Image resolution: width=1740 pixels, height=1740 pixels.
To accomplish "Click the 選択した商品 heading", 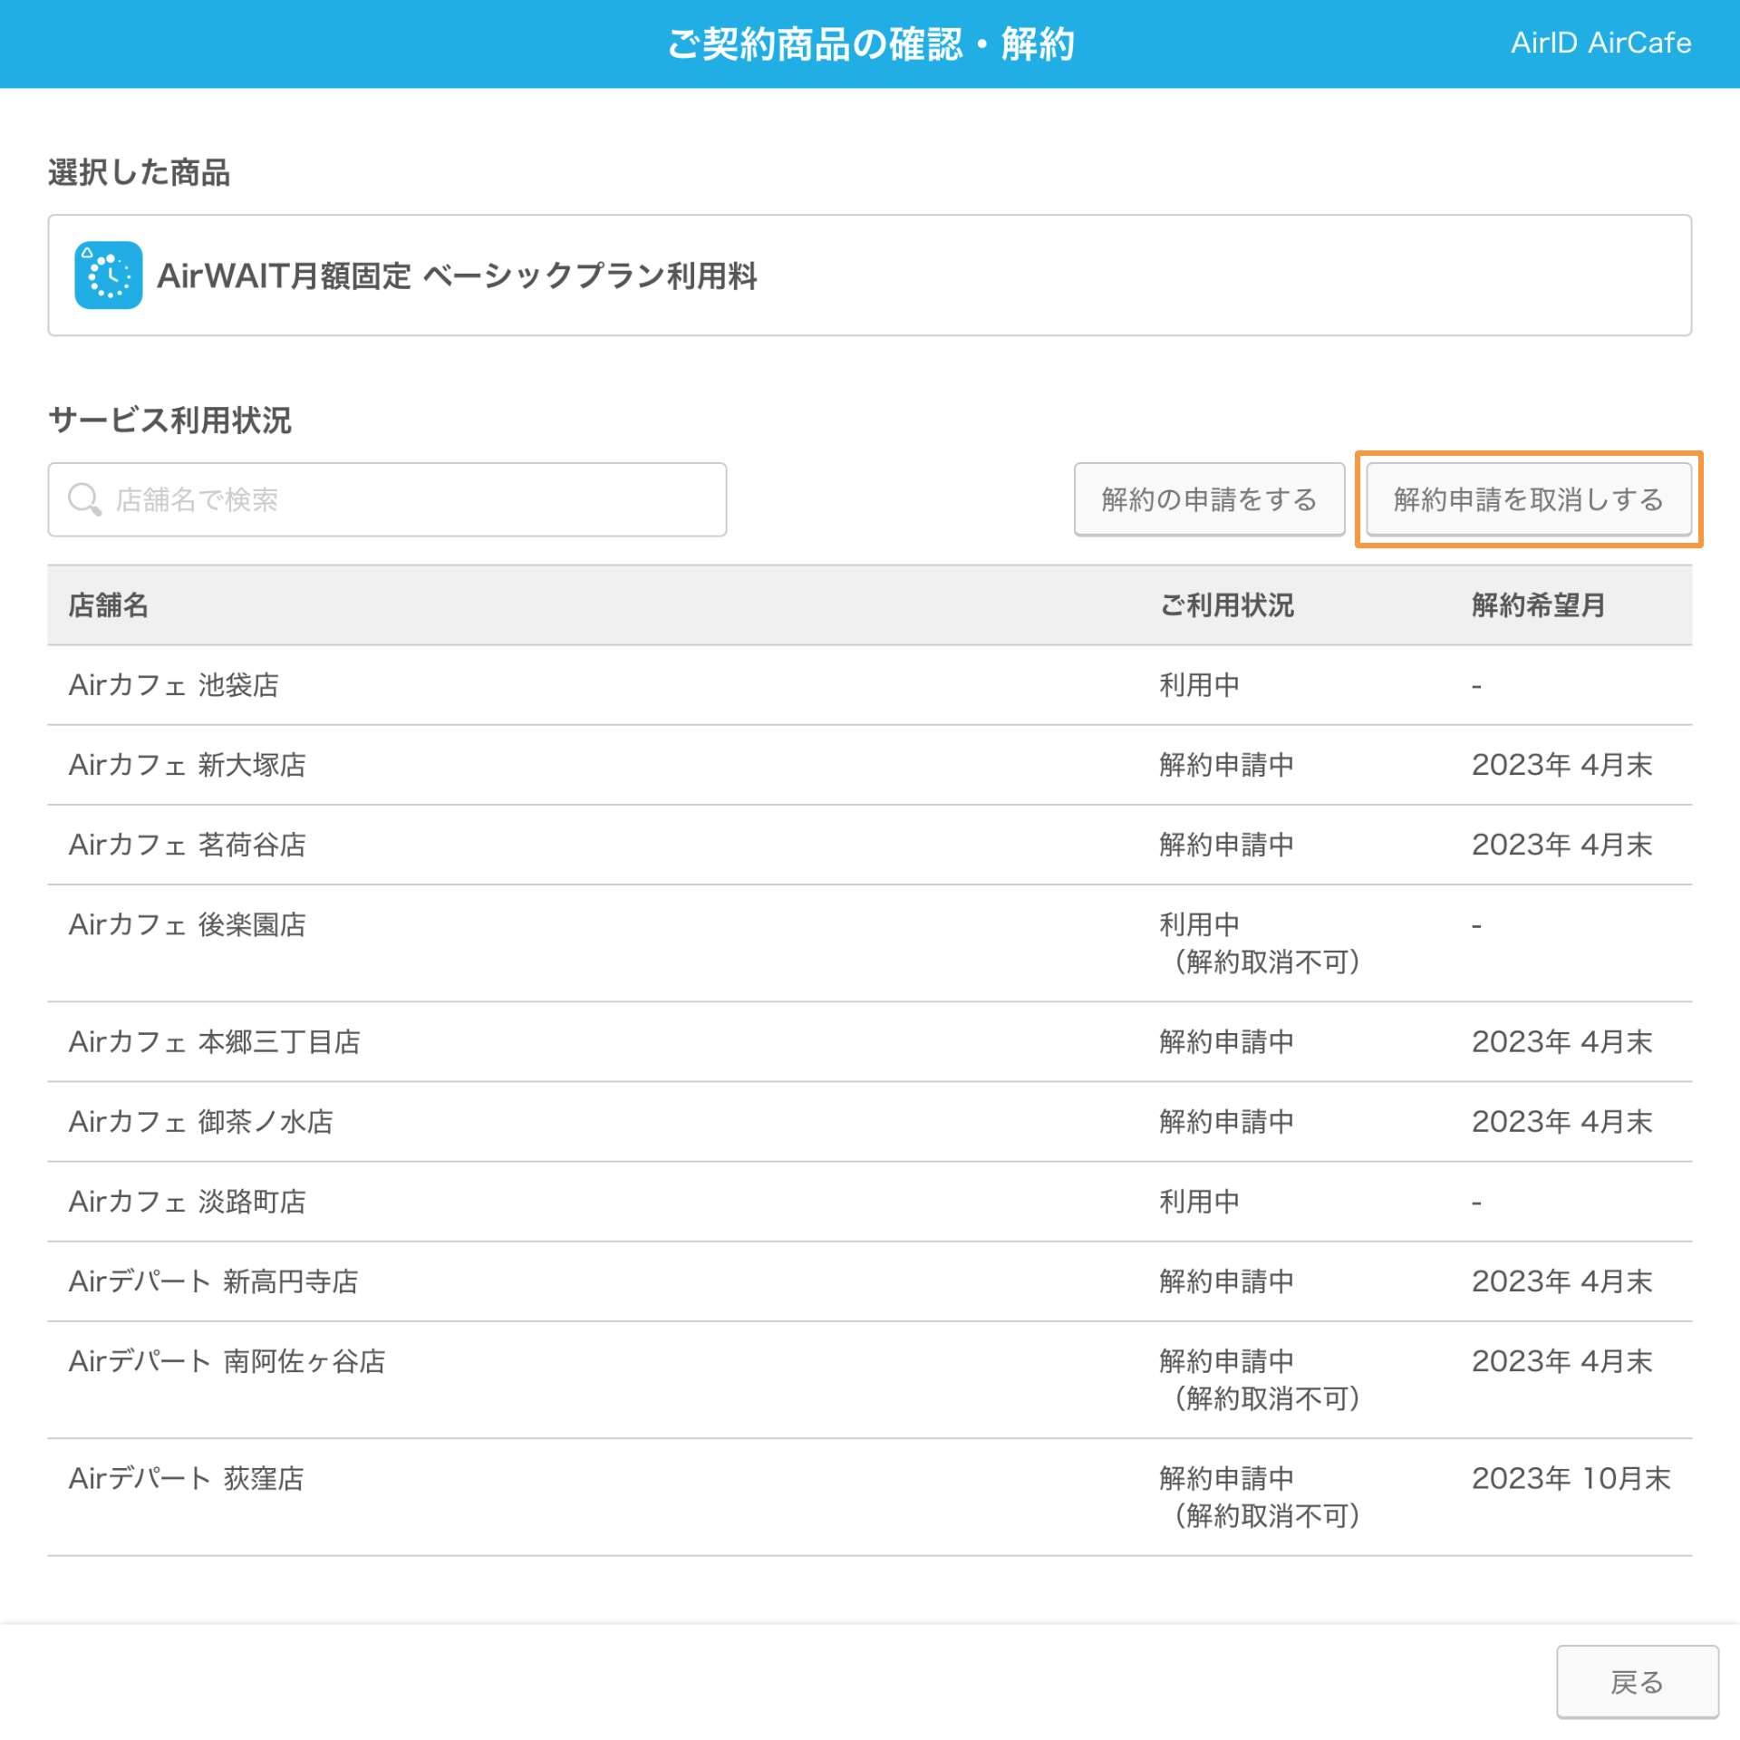I will [x=140, y=172].
